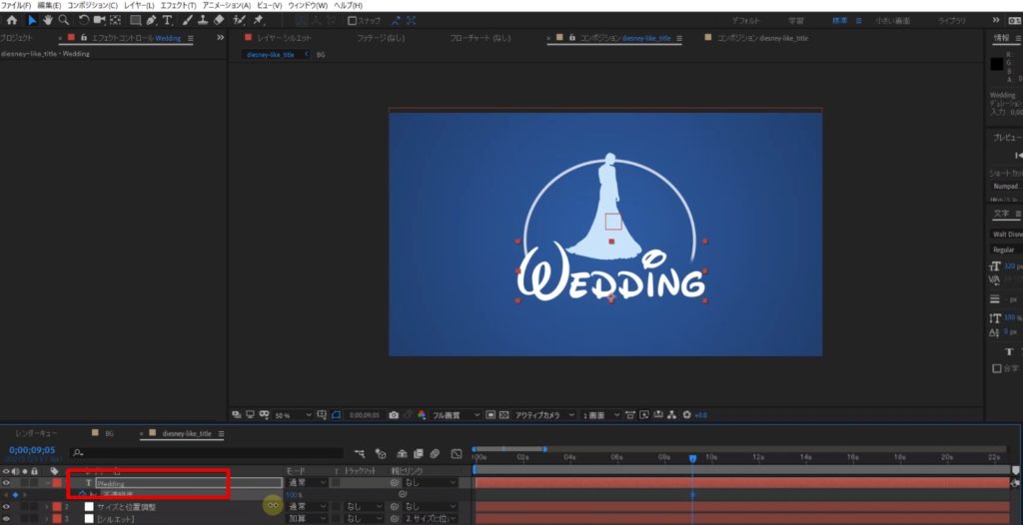Viewport: 1023px width, 525px height.
Task: Click the snapshot camera icon in viewer
Action: coord(394,415)
